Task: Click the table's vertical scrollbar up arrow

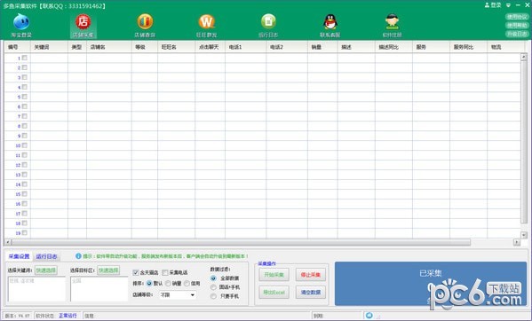Action: click(x=524, y=58)
